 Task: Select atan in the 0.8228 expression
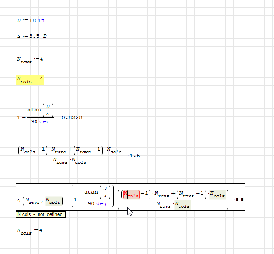pyautogui.click(x=34, y=110)
